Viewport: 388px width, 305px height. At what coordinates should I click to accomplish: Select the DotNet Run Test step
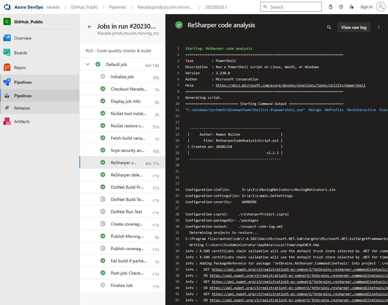[126, 212]
